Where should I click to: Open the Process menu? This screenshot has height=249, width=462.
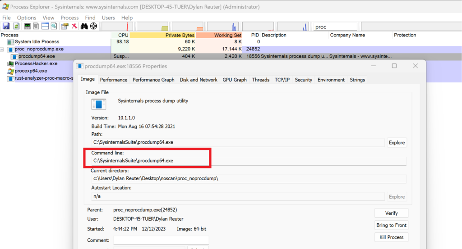point(69,18)
